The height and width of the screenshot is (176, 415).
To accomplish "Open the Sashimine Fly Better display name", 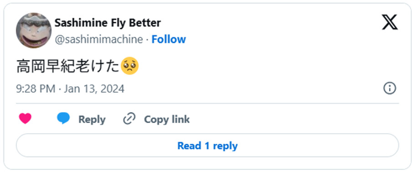I will pyautogui.click(x=108, y=23).
